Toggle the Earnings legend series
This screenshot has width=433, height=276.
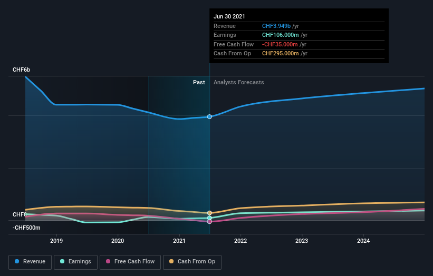pyautogui.click(x=75, y=262)
